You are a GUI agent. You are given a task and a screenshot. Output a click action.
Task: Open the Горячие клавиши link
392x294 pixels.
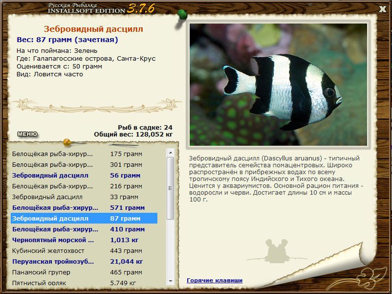pyautogui.click(x=215, y=280)
